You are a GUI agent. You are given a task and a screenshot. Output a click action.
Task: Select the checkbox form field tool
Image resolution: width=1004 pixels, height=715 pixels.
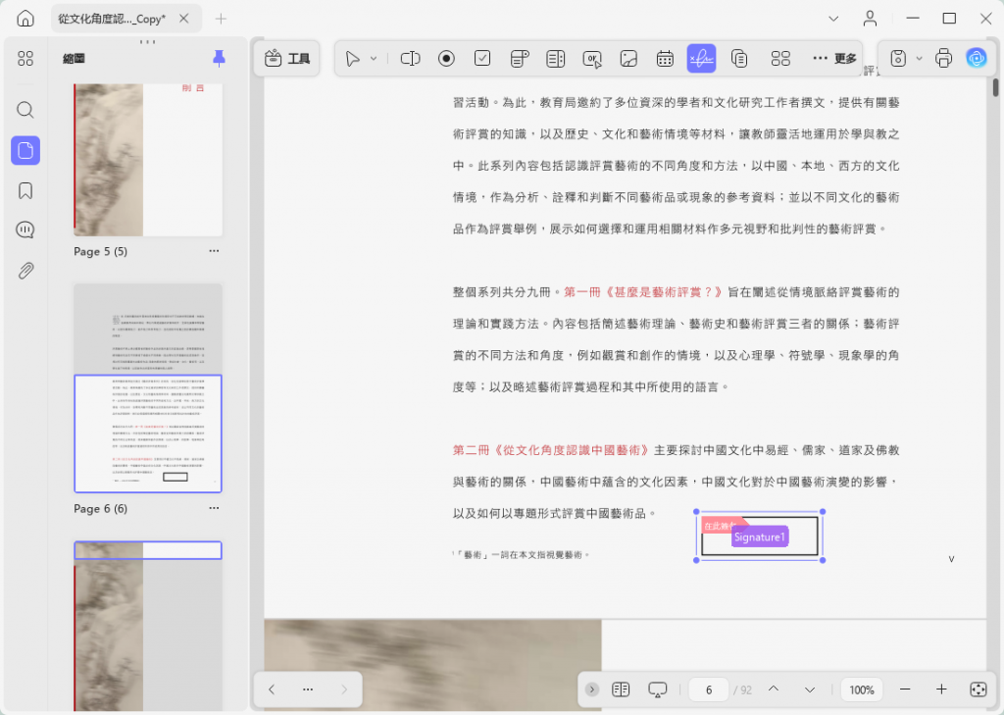[x=482, y=59]
